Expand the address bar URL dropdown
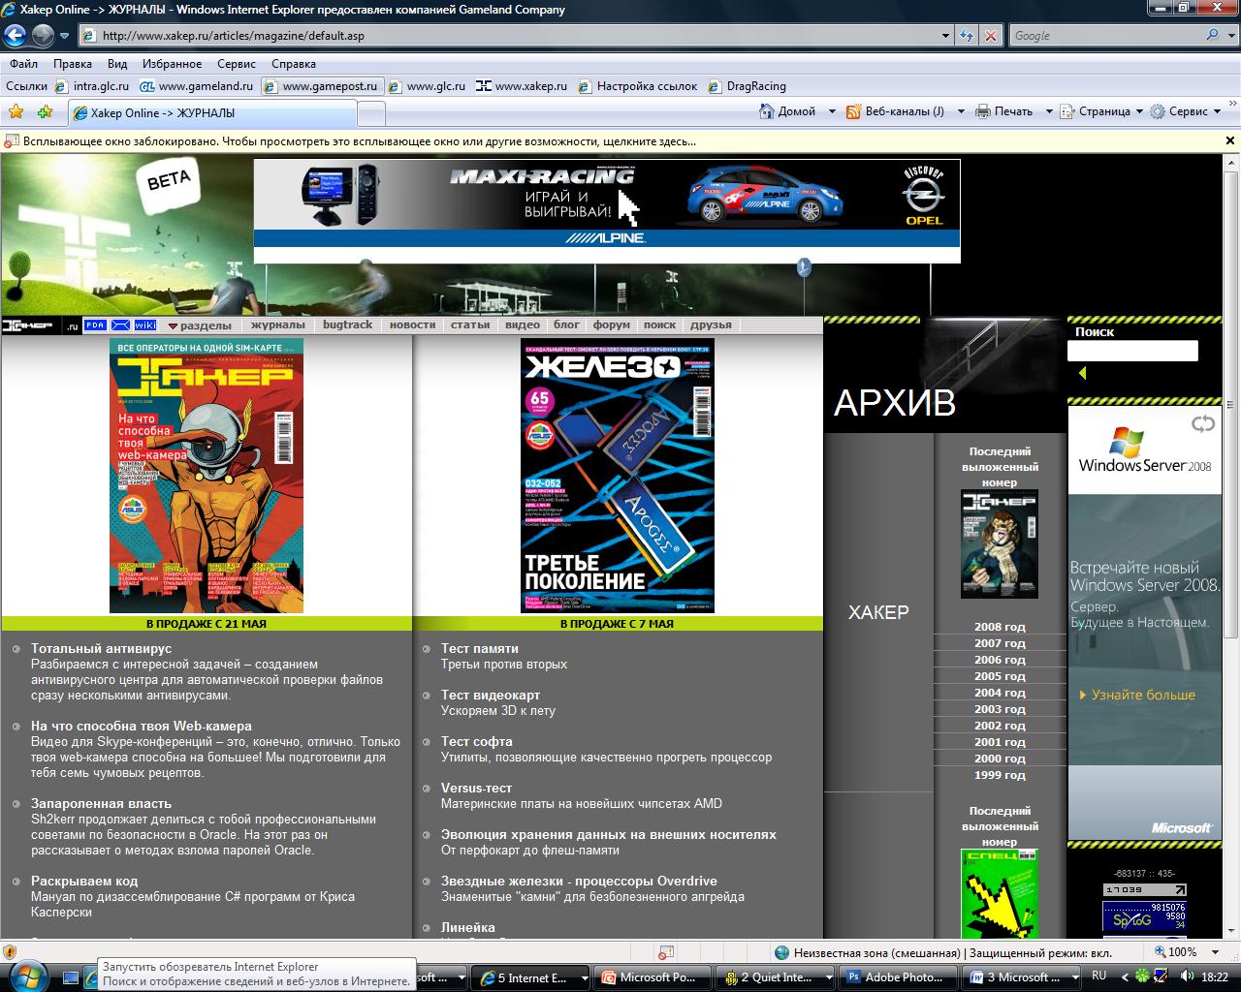Screen dimensions: 1241x992 pos(946,36)
